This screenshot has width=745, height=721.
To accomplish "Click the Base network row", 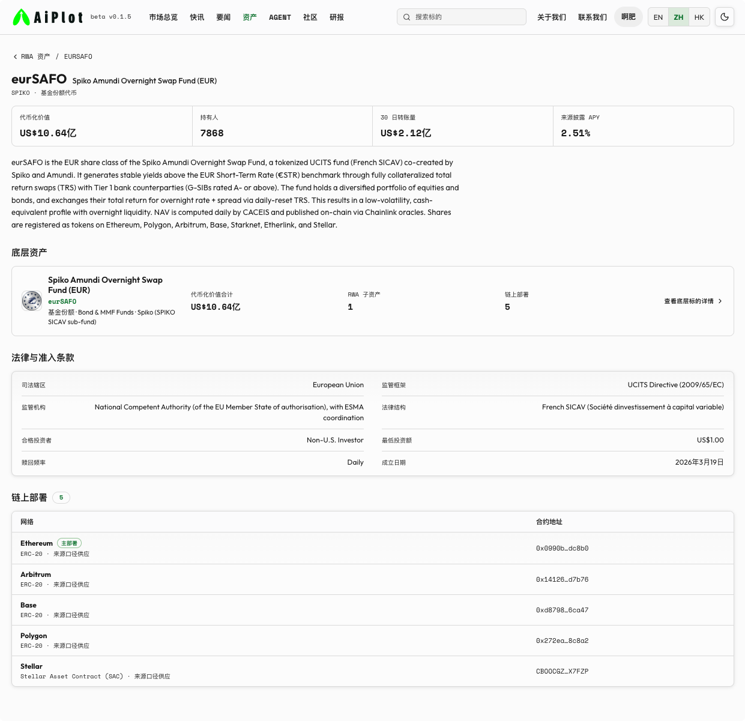I will pos(373,610).
